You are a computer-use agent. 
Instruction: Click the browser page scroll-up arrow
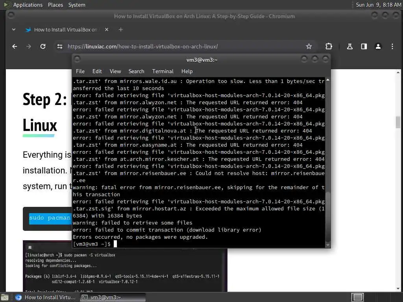(x=398, y=72)
